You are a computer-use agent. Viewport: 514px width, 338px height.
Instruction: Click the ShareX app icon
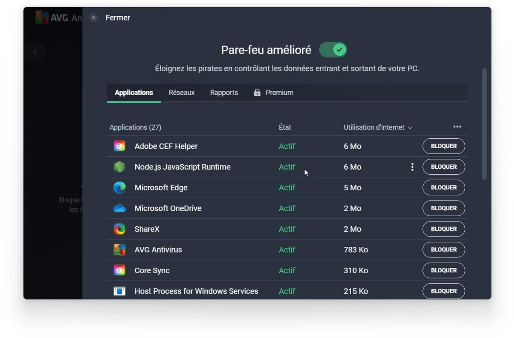pyautogui.click(x=119, y=229)
